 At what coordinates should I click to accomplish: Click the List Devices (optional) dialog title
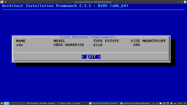pos(87,37)
